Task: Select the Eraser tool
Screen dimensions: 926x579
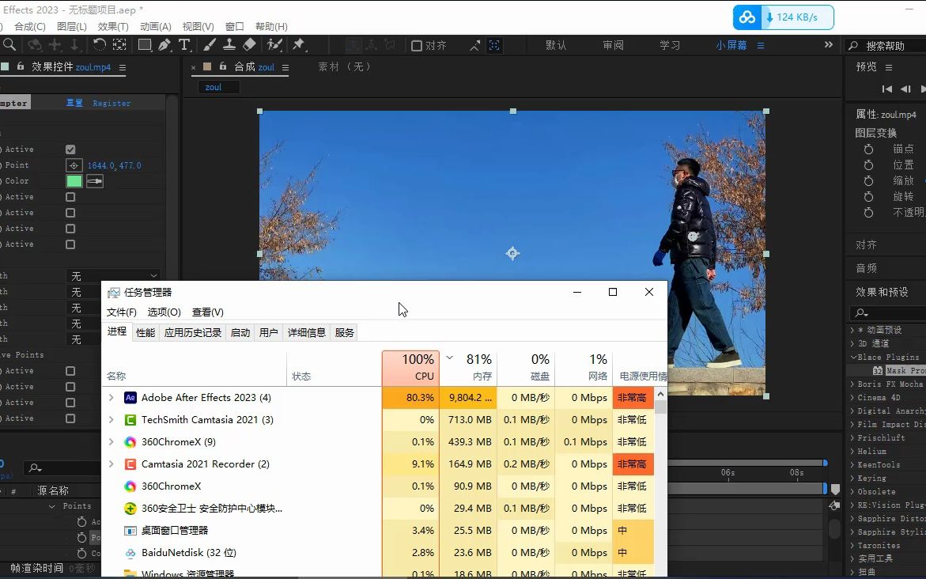Action: pos(248,45)
